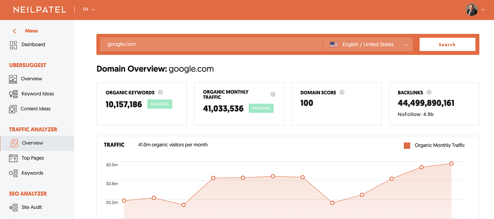Open Overview under UBERSUGGEST
Image resolution: width=494 pixels, height=219 pixels.
[x=31, y=79]
